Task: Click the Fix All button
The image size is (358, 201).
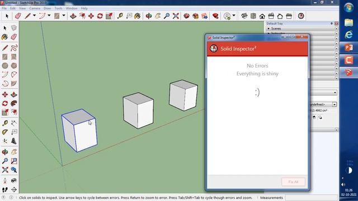Action: (x=293, y=182)
